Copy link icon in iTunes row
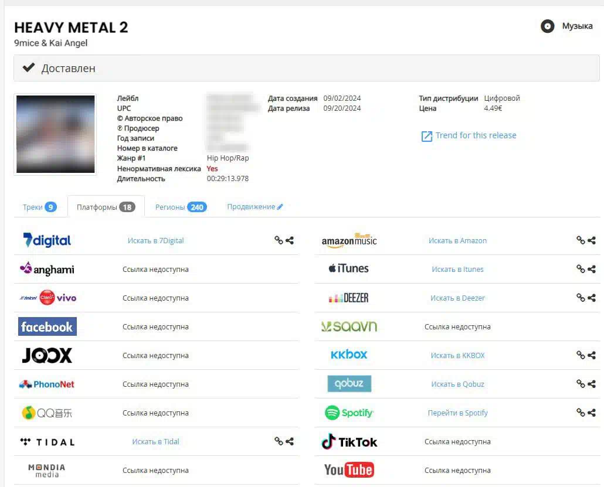604x487 pixels. coord(581,269)
